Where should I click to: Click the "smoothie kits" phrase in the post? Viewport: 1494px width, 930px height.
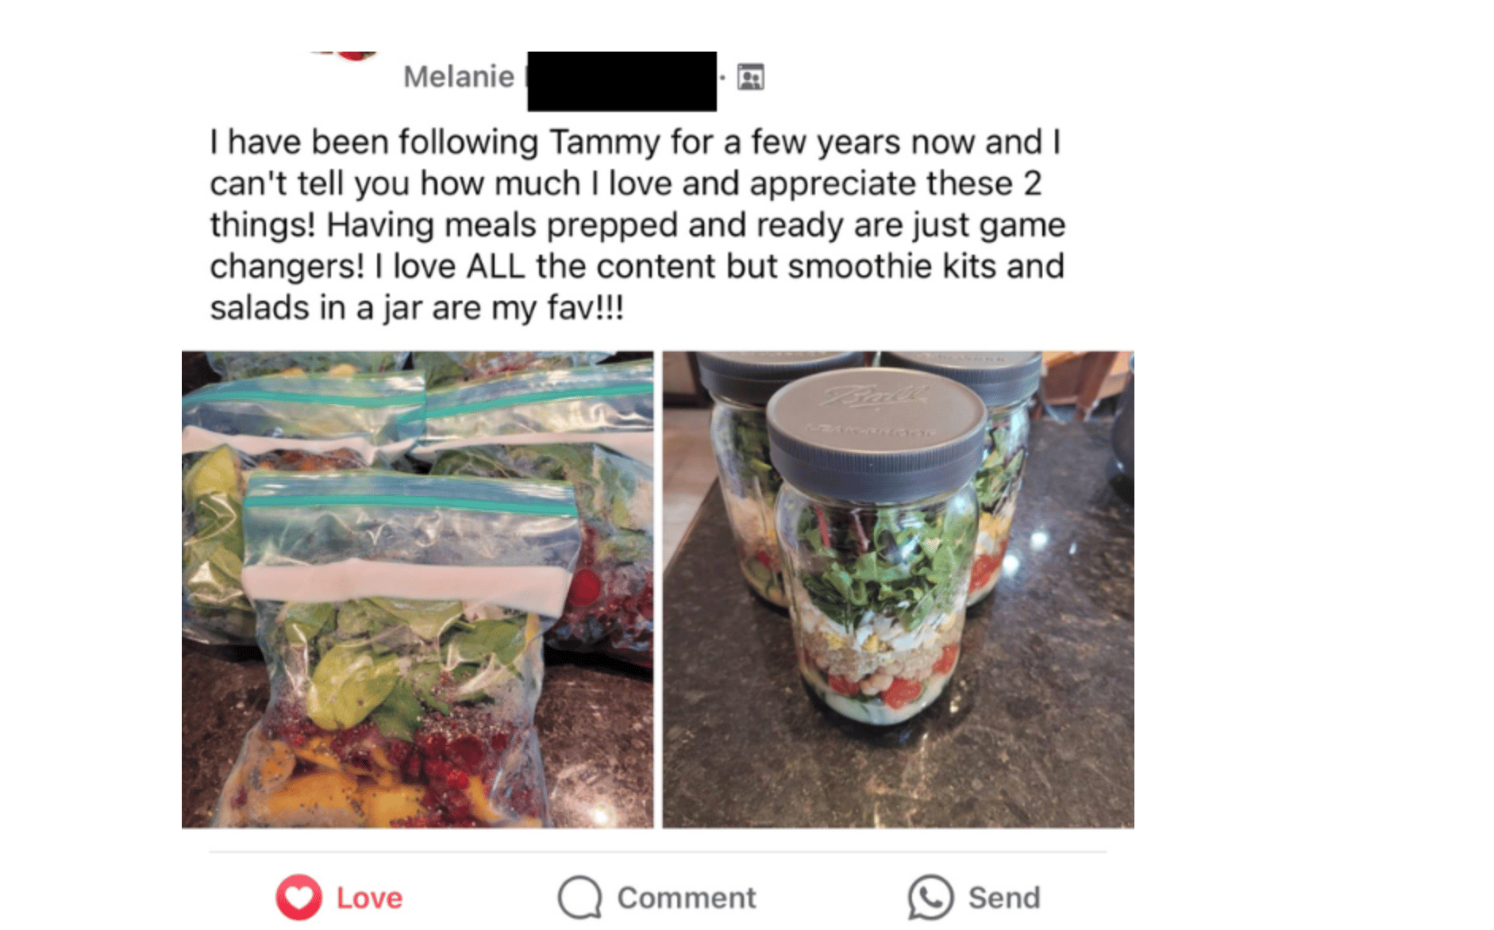pyautogui.click(x=891, y=267)
